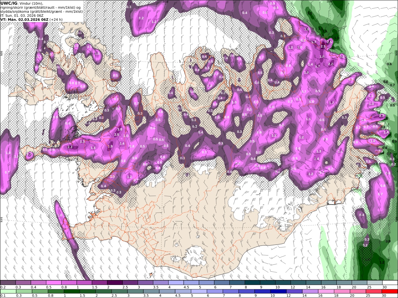Click the '2.2' precipitation value on the map
The height and width of the screenshot is (298, 398).
point(331,64)
